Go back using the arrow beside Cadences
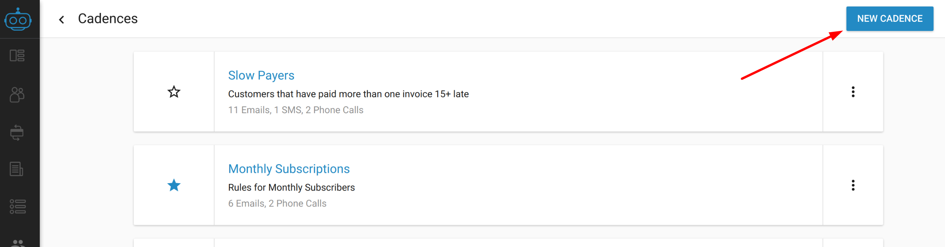 coord(62,19)
